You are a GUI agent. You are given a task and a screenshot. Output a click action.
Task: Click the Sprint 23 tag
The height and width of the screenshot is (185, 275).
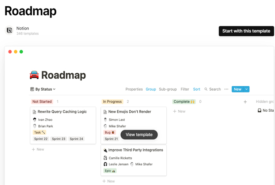[x=59, y=139]
